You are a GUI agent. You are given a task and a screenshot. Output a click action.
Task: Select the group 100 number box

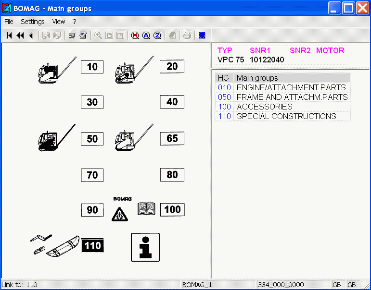(x=172, y=209)
